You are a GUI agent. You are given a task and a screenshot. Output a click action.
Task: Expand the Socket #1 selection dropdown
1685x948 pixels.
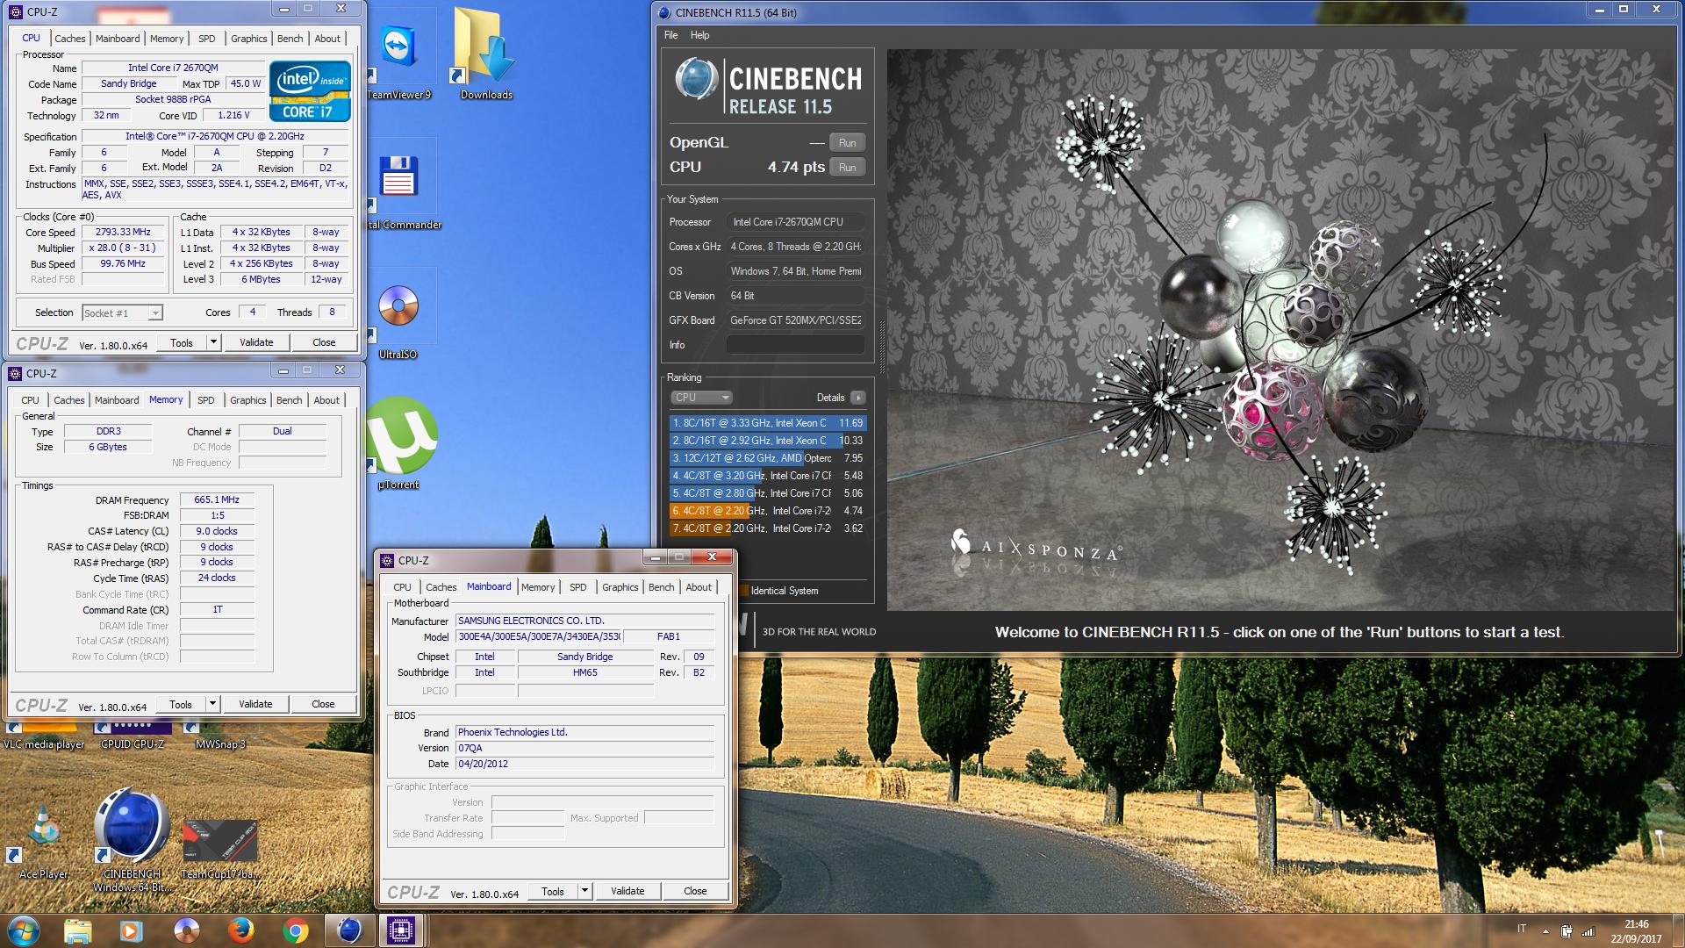coord(154,313)
